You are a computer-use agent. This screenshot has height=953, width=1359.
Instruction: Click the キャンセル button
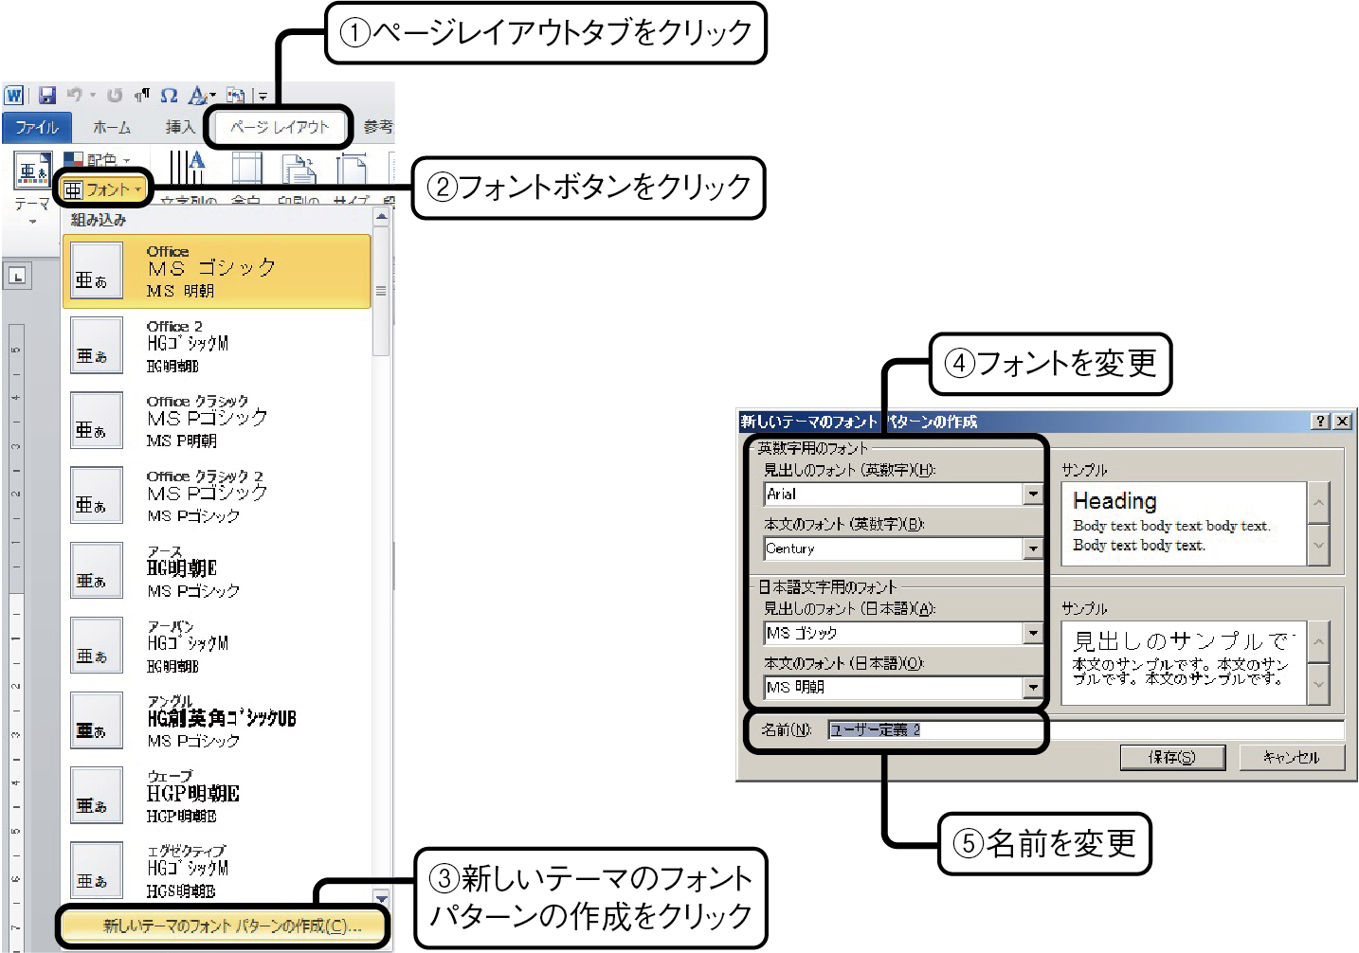point(1291,757)
